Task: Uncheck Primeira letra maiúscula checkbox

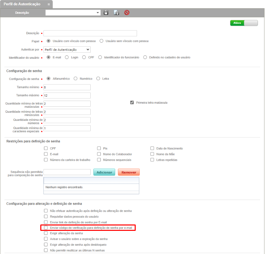Action: coord(132,102)
